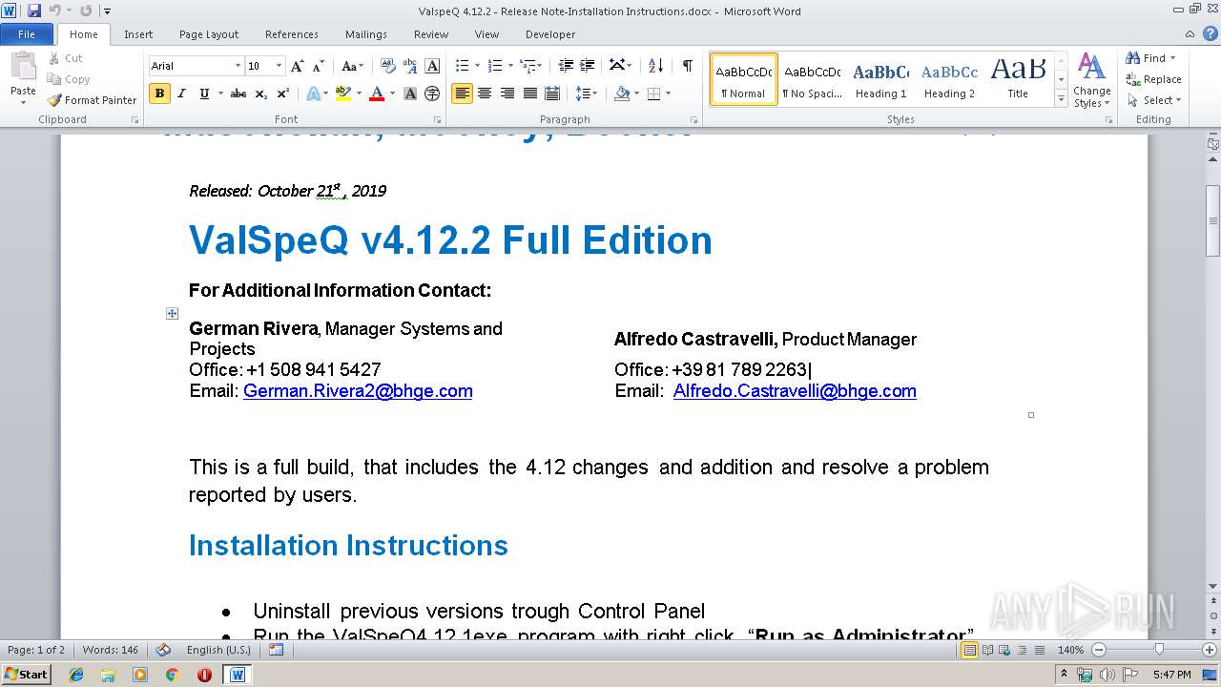Switch to the Review tab

point(431,34)
